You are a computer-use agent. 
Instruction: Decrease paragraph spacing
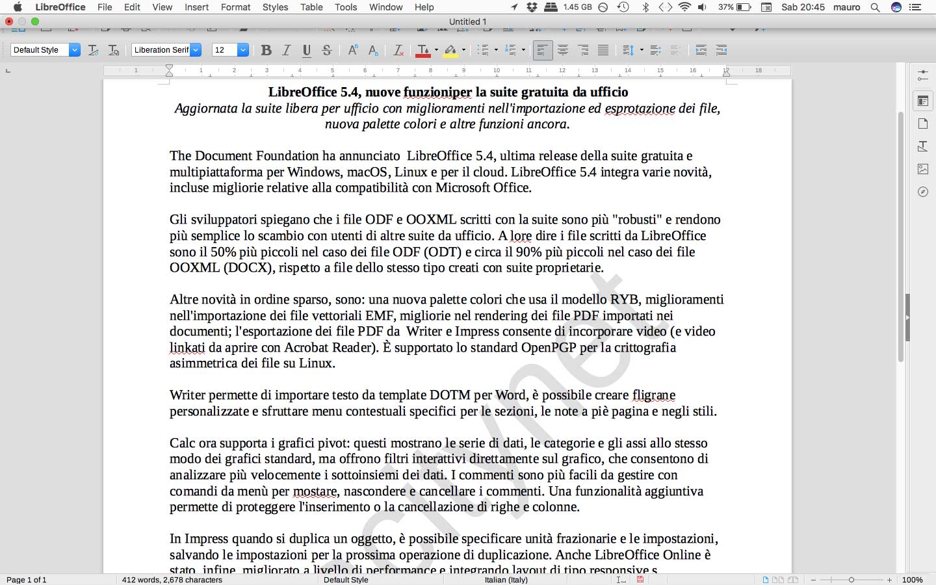pyautogui.click(x=675, y=50)
